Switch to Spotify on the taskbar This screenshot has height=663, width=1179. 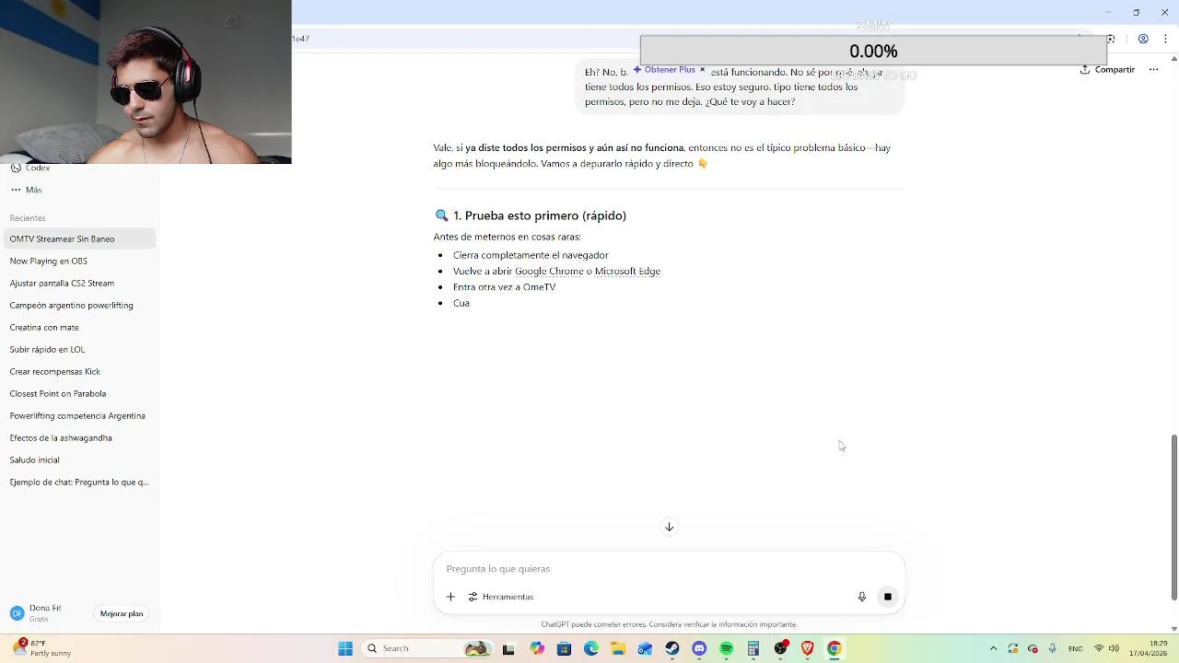[726, 648]
